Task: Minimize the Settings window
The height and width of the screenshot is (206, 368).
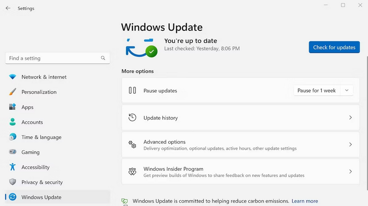Action: click(326, 5)
